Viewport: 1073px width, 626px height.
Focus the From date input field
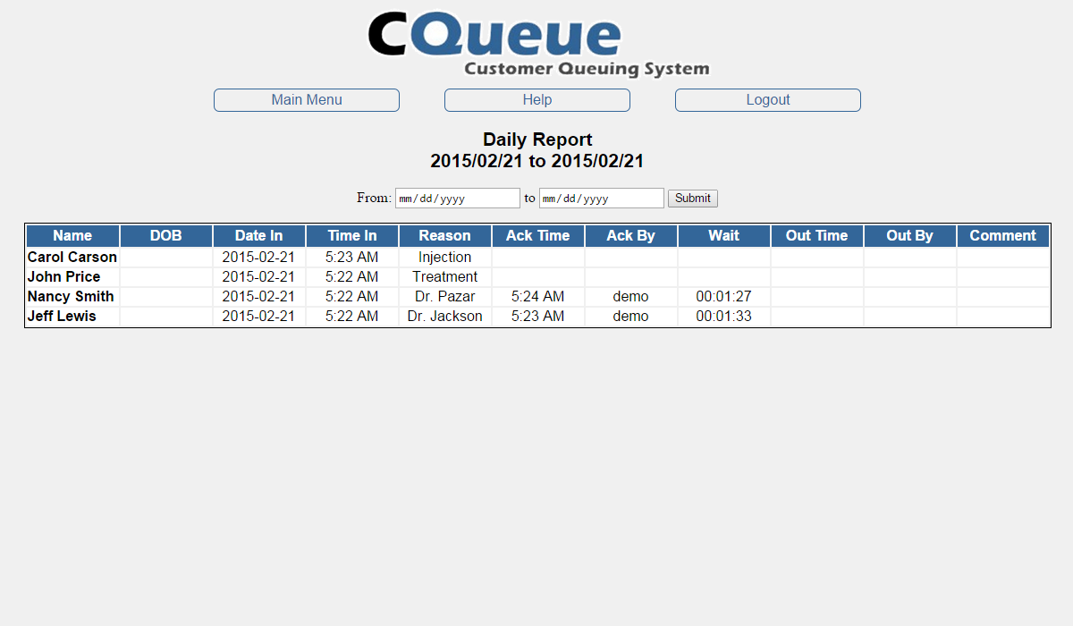(458, 199)
